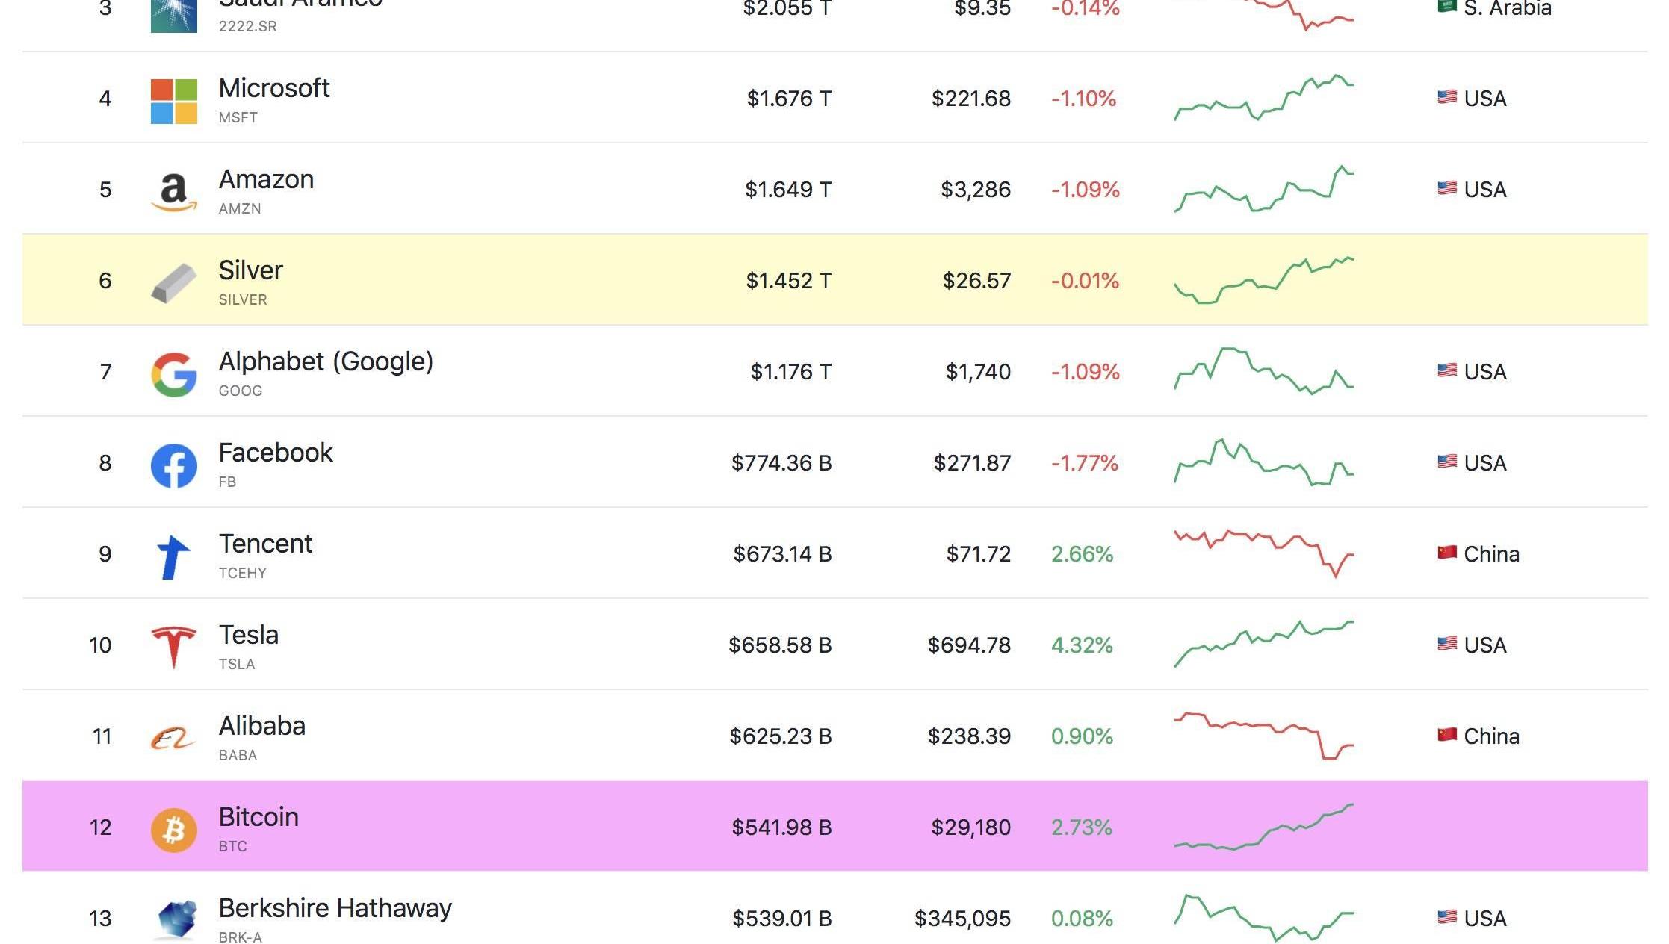Click USA flag in Facebook row
This screenshot has height=944, width=1669.
pos(1447,462)
